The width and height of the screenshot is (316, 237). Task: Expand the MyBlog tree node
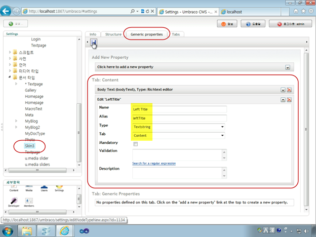point(16,121)
